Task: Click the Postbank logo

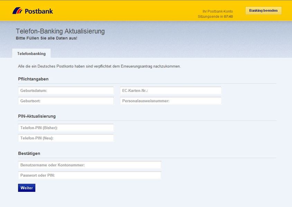Action: (33, 11)
